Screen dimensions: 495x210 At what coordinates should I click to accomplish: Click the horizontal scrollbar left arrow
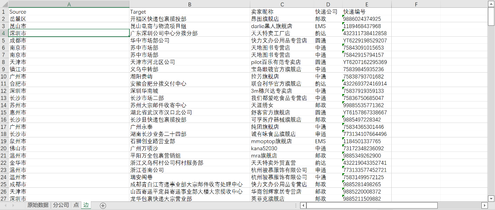point(303,205)
